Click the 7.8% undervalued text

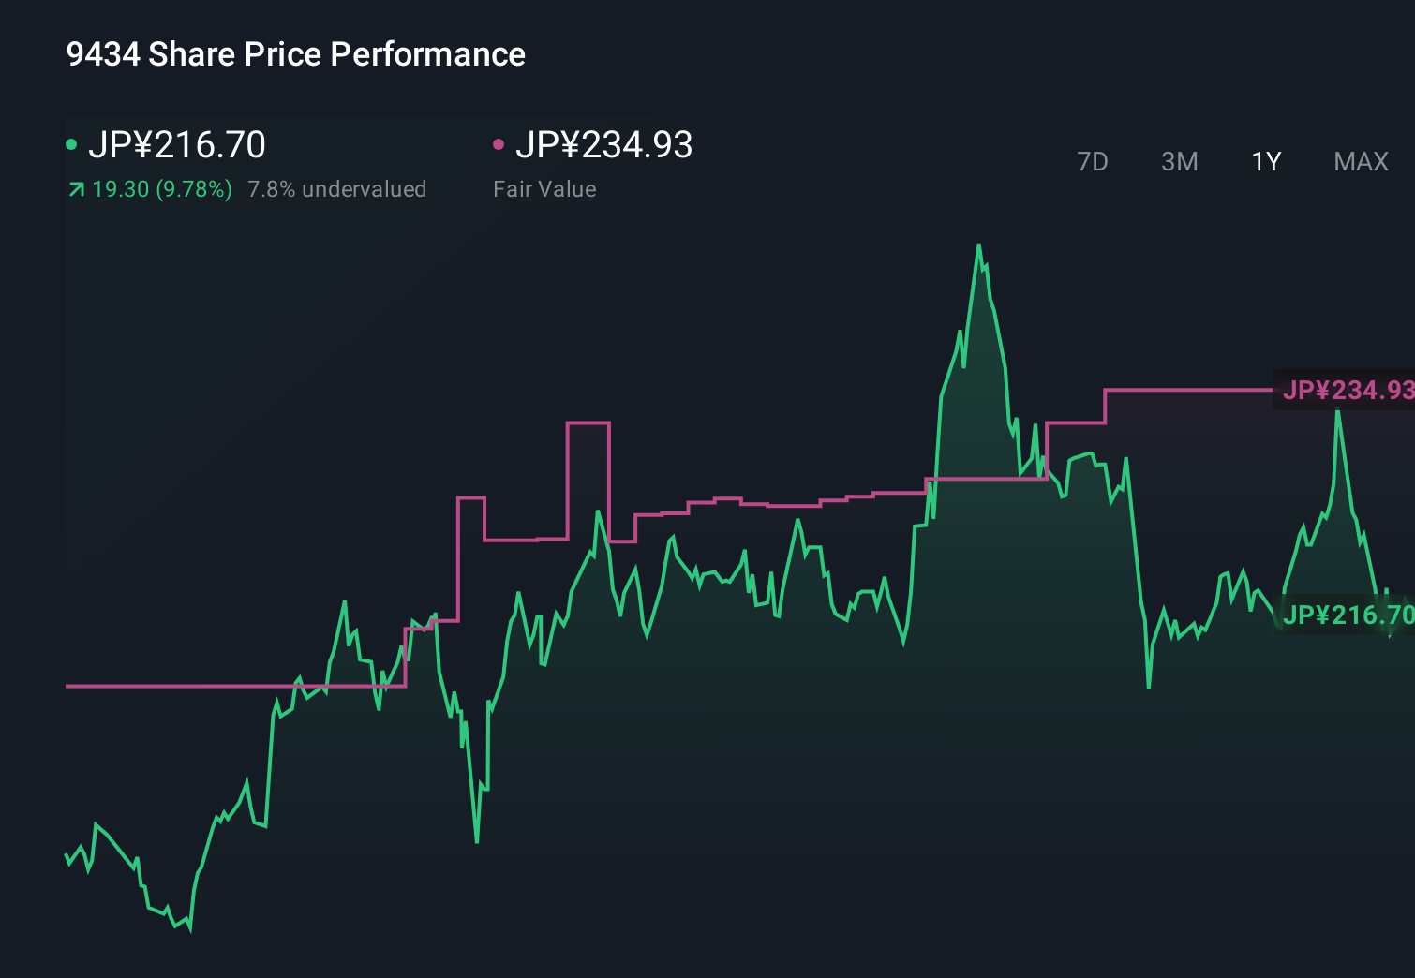point(337,189)
